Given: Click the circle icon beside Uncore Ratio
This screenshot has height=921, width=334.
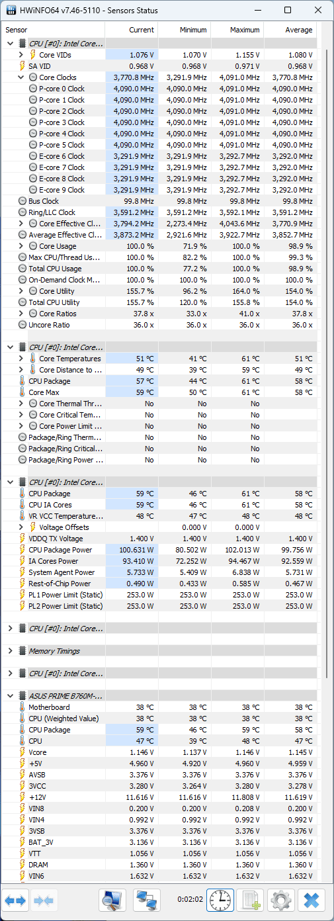Looking at the screenshot, I should [x=22, y=325].
